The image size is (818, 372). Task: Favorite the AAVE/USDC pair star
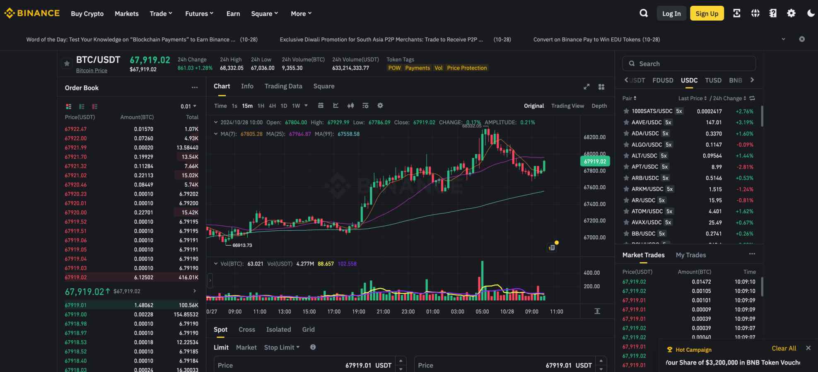tap(626, 122)
